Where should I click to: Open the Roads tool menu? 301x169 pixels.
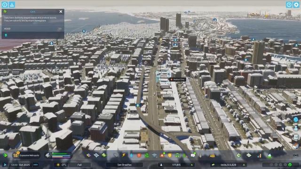[116, 155]
